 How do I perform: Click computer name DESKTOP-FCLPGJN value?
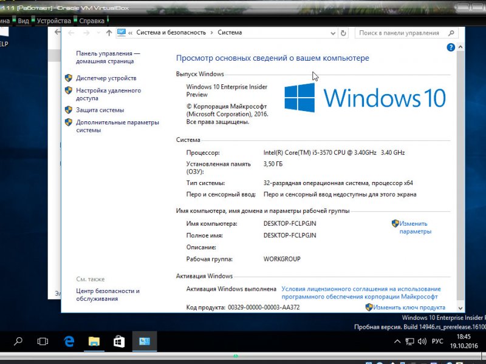tap(290, 223)
